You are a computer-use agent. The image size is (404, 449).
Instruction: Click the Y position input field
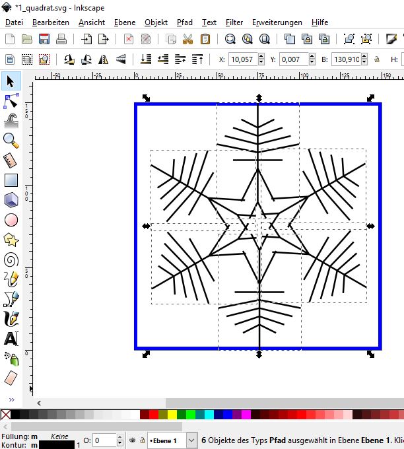pyautogui.click(x=294, y=59)
